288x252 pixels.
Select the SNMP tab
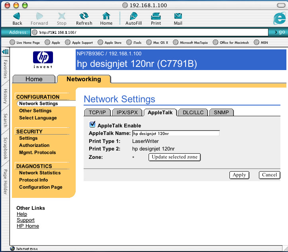coord(221,113)
